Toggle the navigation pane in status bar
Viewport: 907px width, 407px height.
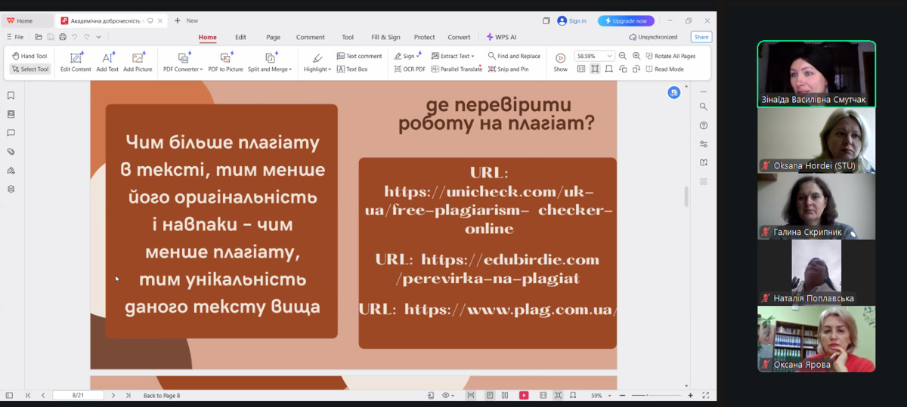point(9,395)
